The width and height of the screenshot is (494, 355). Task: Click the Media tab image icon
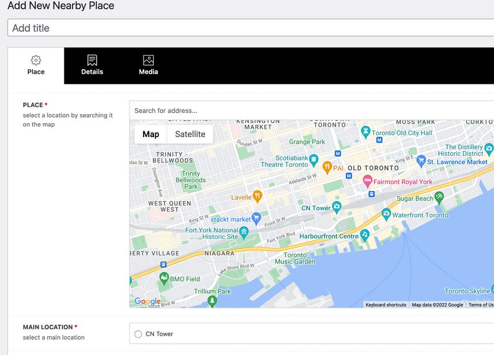pos(148,60)
